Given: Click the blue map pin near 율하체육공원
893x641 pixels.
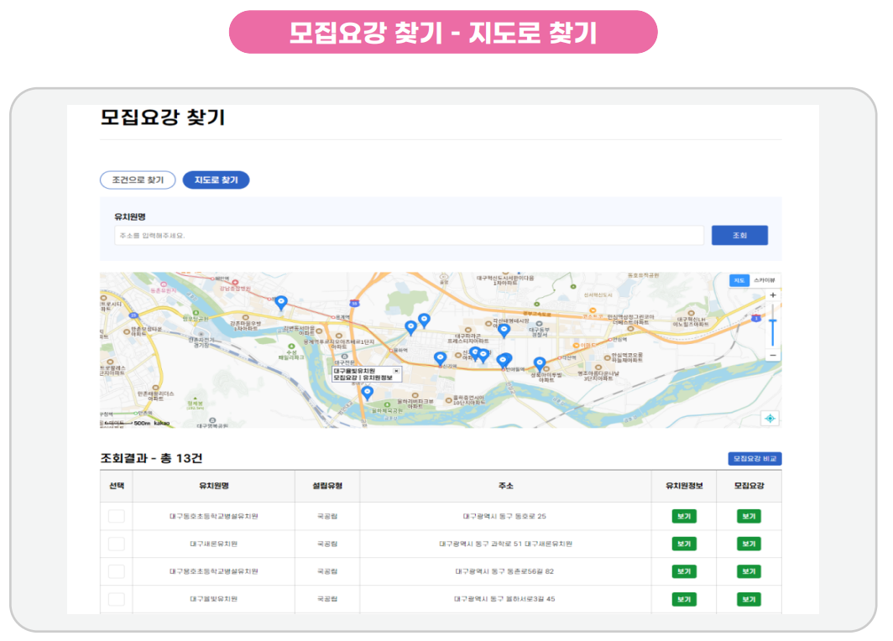Looking at the screenshot, I should 368,390.
